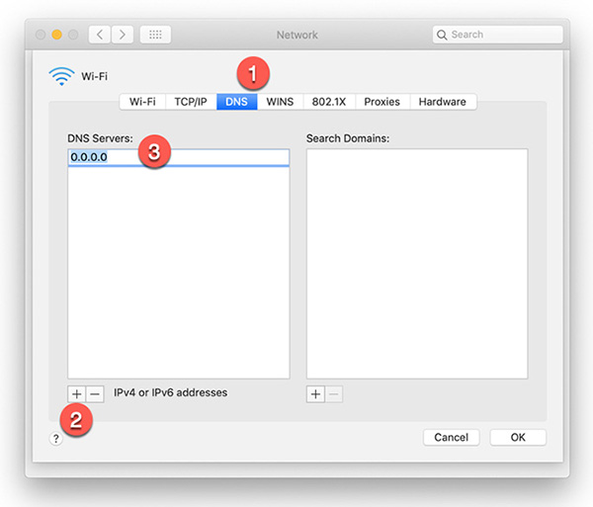593x507 pixels.
Task: Click the back navigation arrow
Action: click(x=101, y=35)
